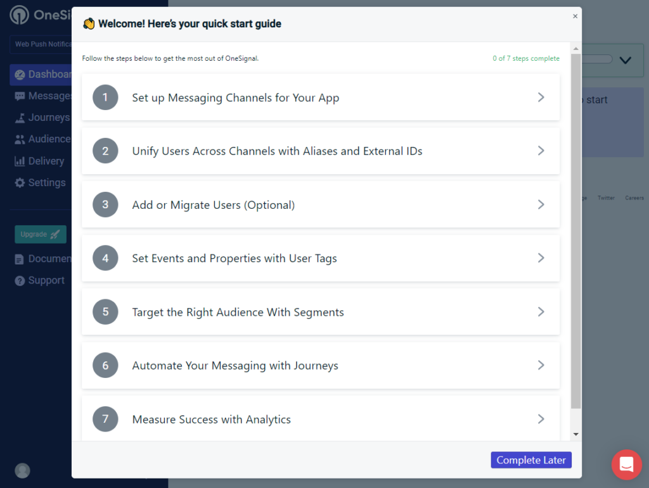
Task: Select 'Set up Messaging Channels for Your App'
Action: pyautogui.click(x=321, y=97)
